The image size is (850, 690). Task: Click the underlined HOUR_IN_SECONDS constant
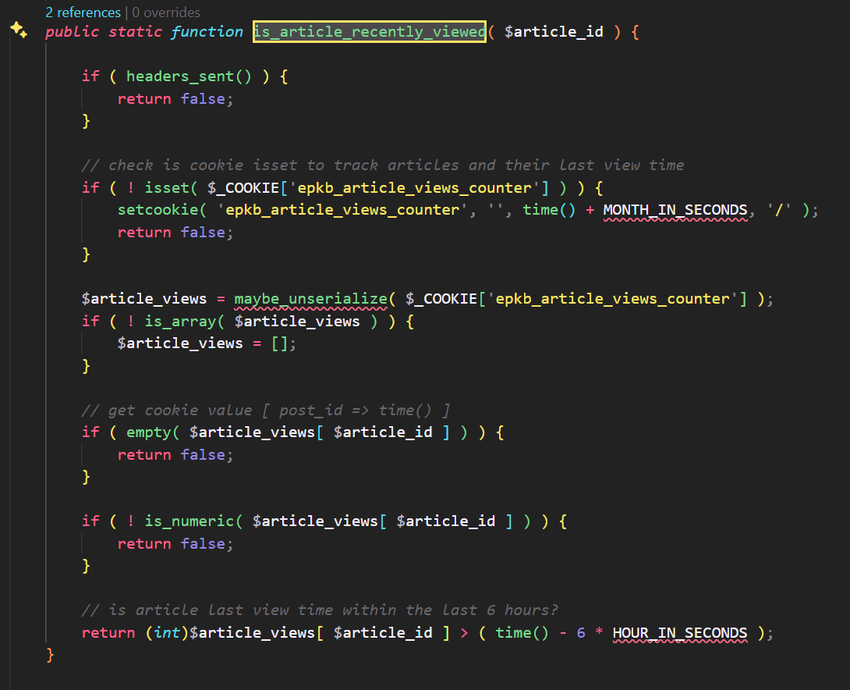679,633
